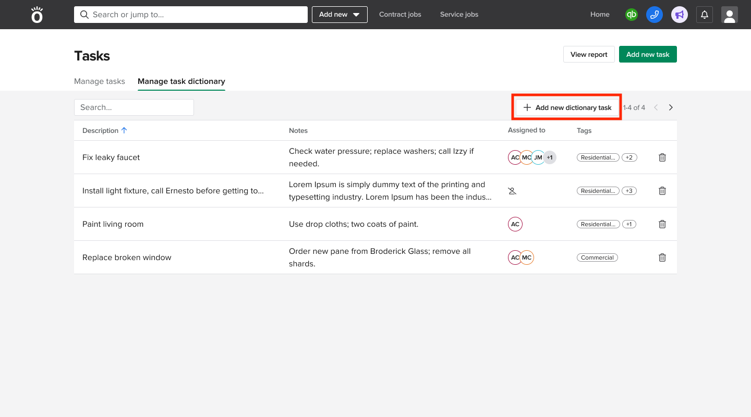Switch to the Manage tasks tab
This screenshot has height=417, width=751.
pyautogui.click(x=100, y=81)
